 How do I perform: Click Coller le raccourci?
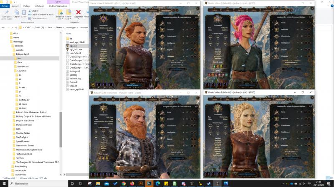coord(38,18)
